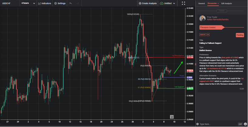Click the 61.8%(0.90406) Fibonacci label

[x=144, y=88]
